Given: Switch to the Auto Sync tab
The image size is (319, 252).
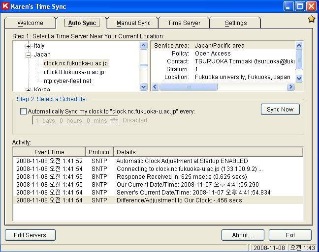Looking at the screenshot, I should 82,23.
